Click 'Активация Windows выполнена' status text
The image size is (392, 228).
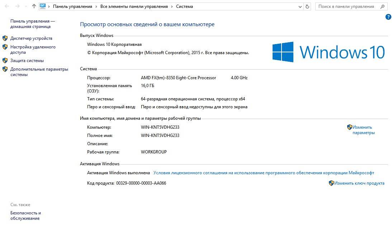118,173
